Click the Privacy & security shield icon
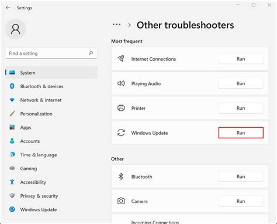 pyautogui.click(x=12, y=195)
